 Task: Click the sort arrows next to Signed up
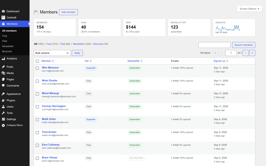click(227, 61)
